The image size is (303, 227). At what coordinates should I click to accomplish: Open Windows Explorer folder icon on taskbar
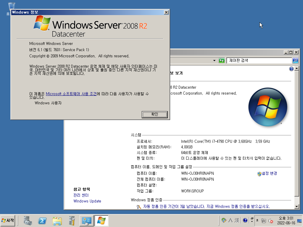coord(57,220)
